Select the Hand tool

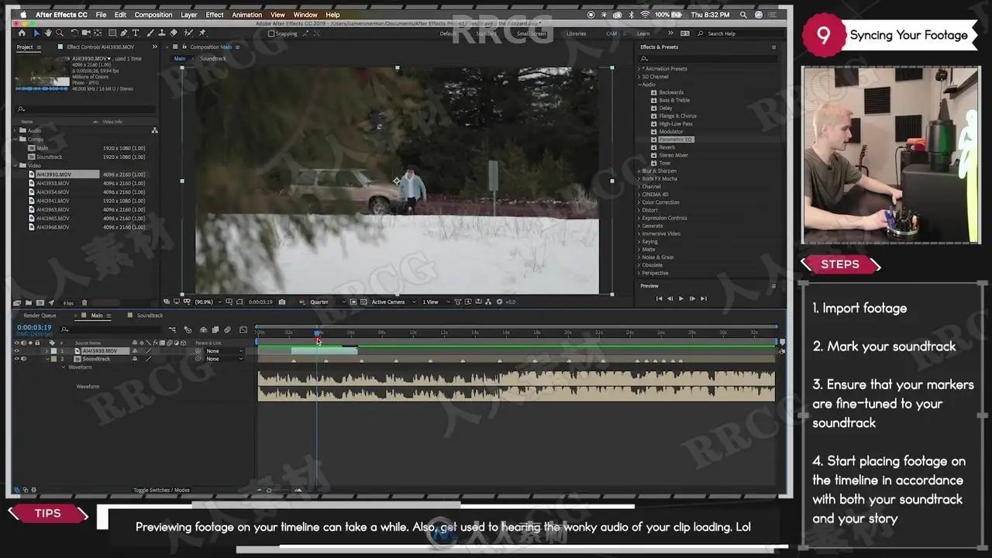point(48,33)
